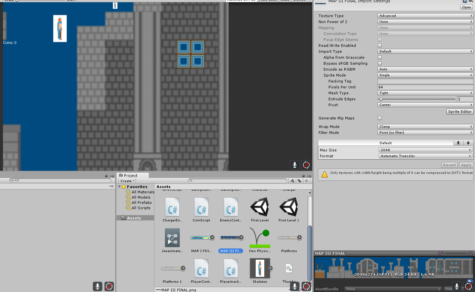Toggle Fixup Edge Seams checkbox
Screen dimensions: 475x292
[x=380, y=40]
